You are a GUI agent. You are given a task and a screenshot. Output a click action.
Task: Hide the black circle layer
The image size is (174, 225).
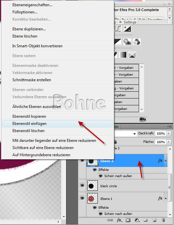click(x=82, y=186)
